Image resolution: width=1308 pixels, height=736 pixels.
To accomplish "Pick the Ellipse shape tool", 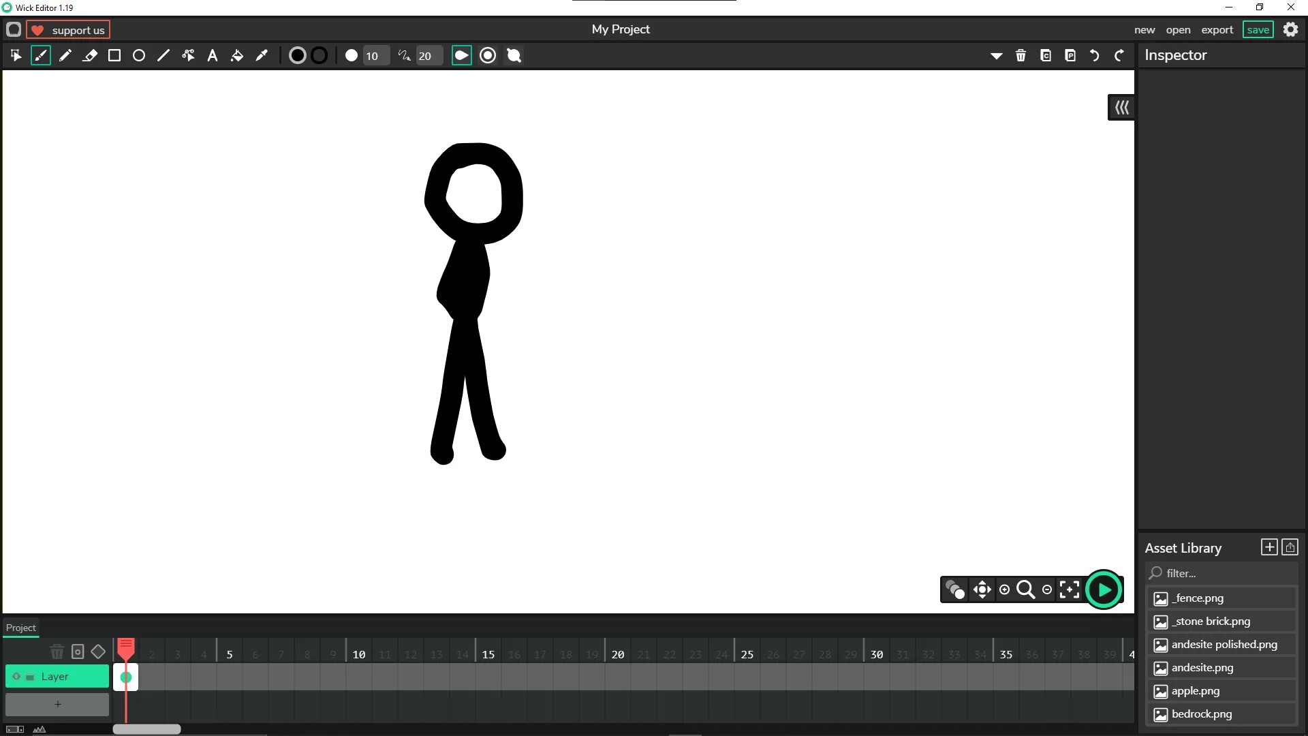I will click(139, 56).
